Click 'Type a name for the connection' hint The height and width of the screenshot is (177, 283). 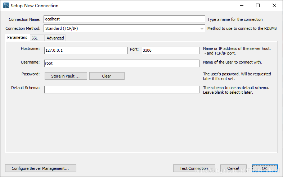[x=235, y=19]
